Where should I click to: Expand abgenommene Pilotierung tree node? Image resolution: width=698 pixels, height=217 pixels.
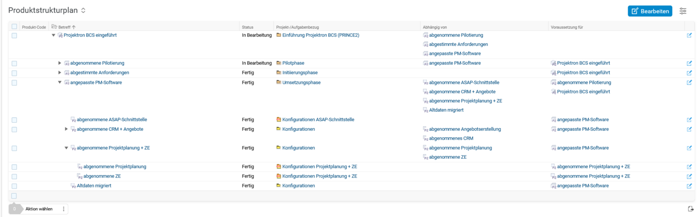60,63
